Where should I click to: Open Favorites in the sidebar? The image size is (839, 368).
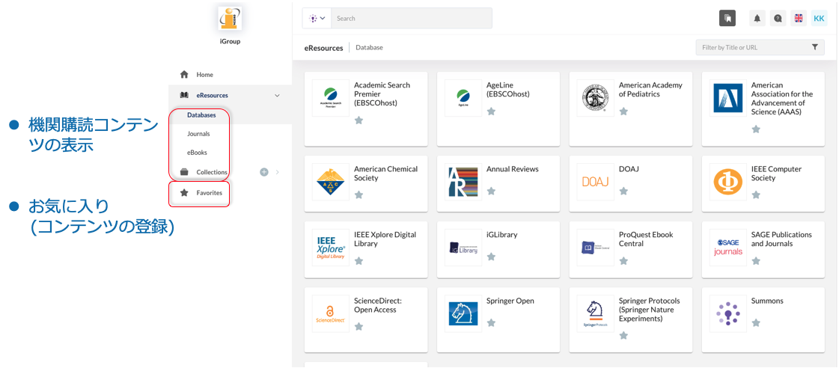click(210, 193)
